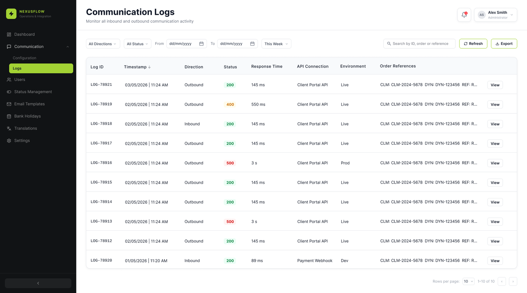Viewport: 527px width, 293px height.
Task: View details of LOG-78916
Action: coord(495,163)
